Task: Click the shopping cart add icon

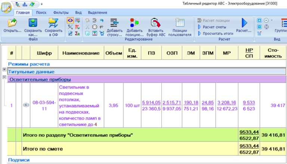Action: pos(102,34)
